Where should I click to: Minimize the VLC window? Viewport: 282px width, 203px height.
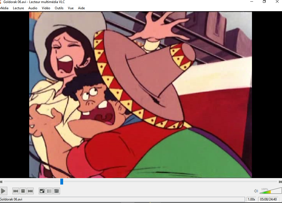[252, 2]
